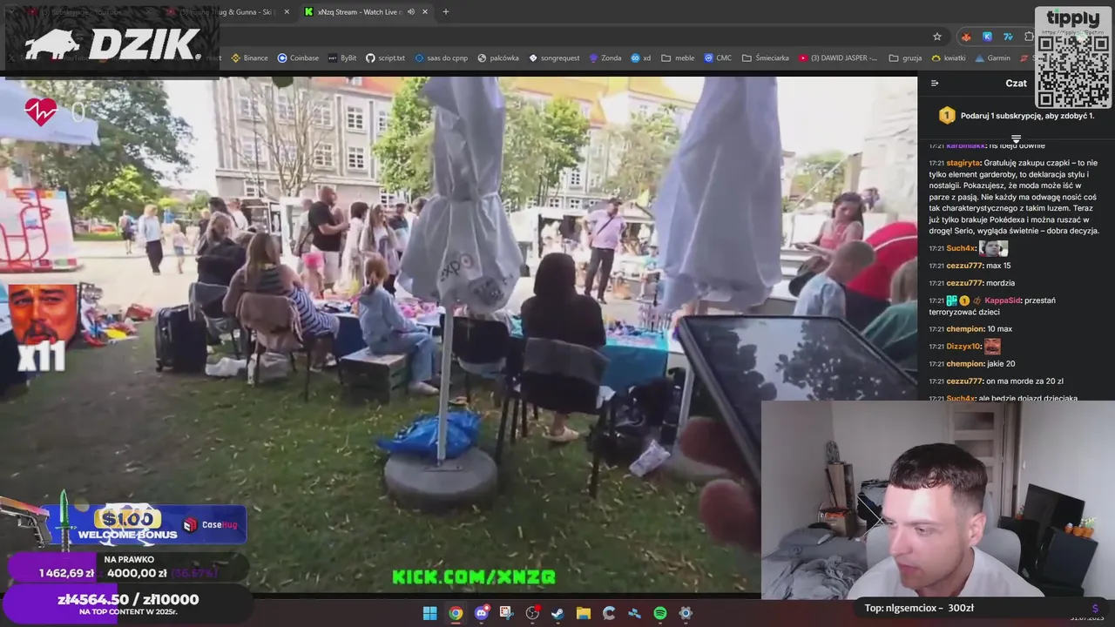1115x627 pixels.
Task: Click the heart rate monitor overlay
Action: [x=54, y=112]
